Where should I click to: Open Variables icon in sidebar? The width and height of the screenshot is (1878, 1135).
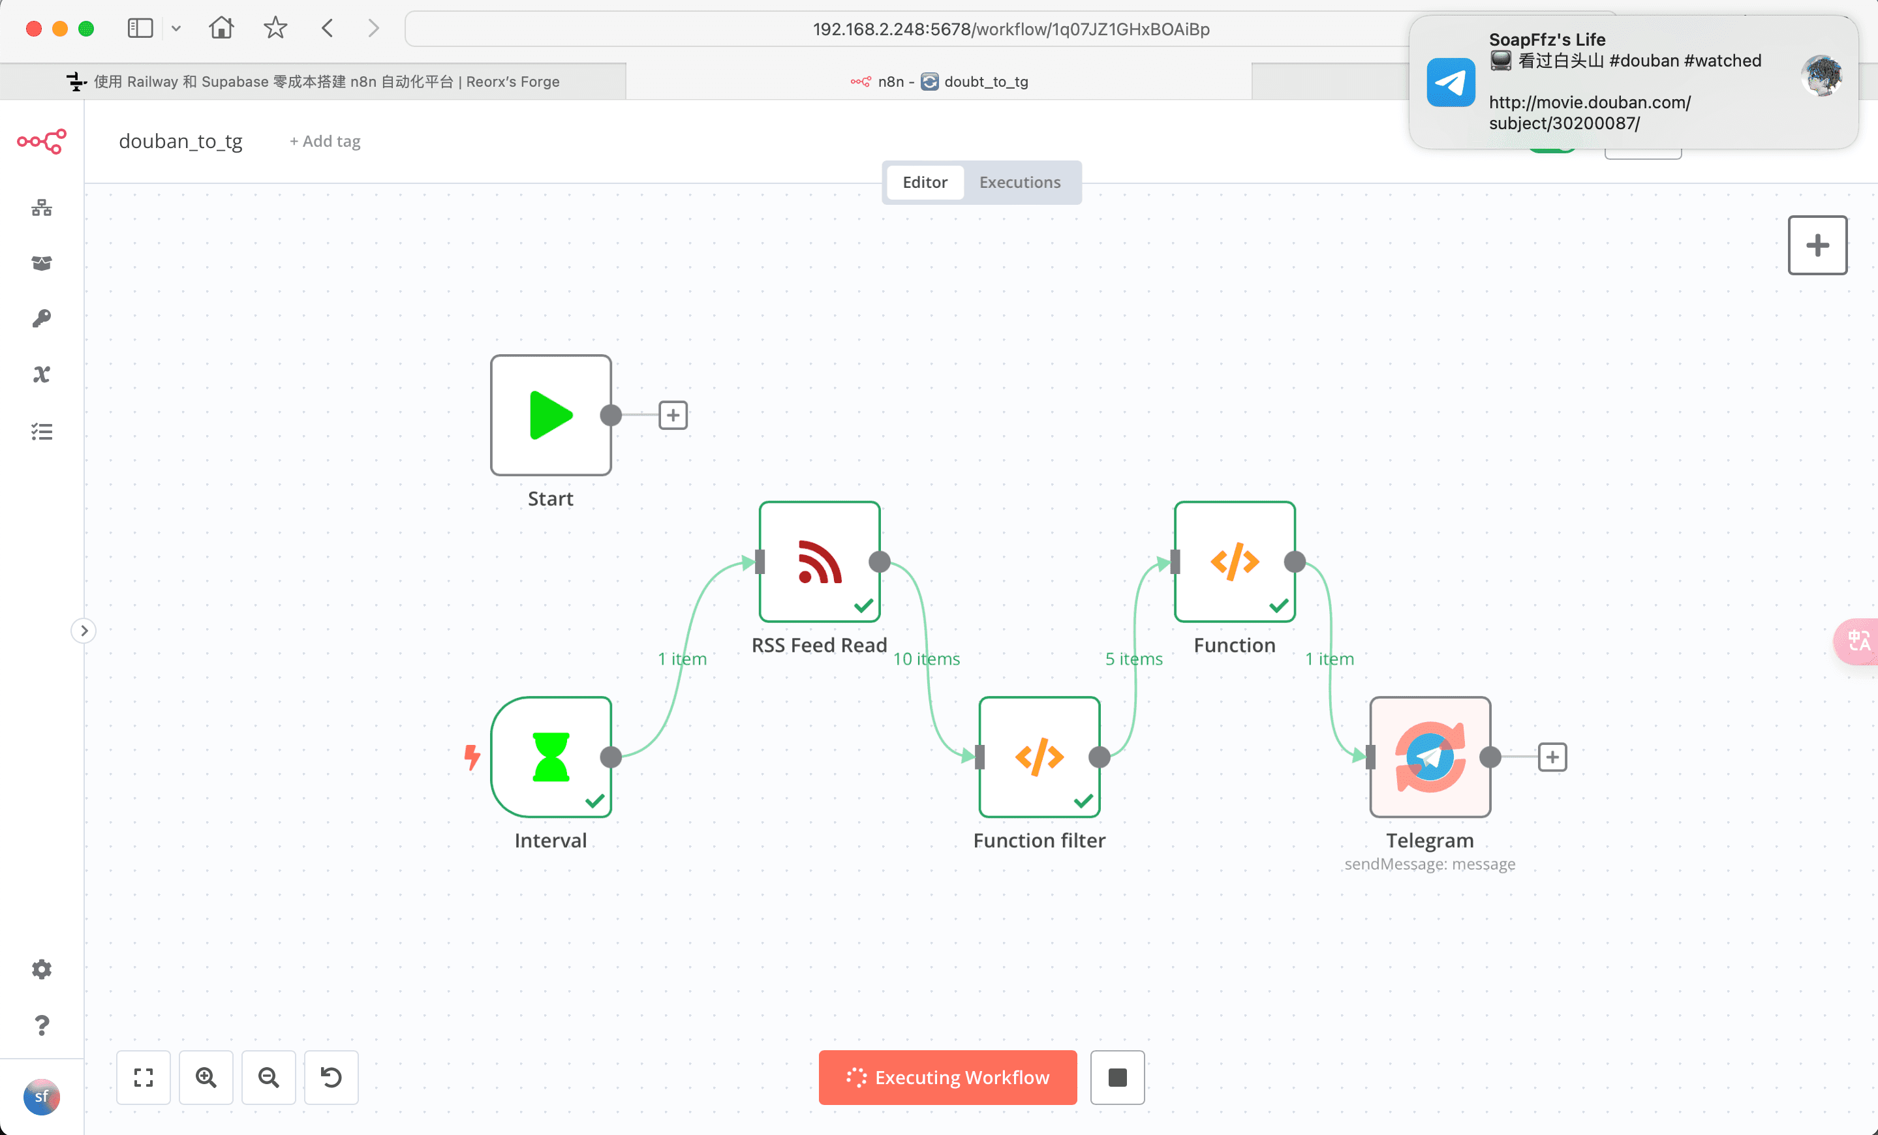42,374
